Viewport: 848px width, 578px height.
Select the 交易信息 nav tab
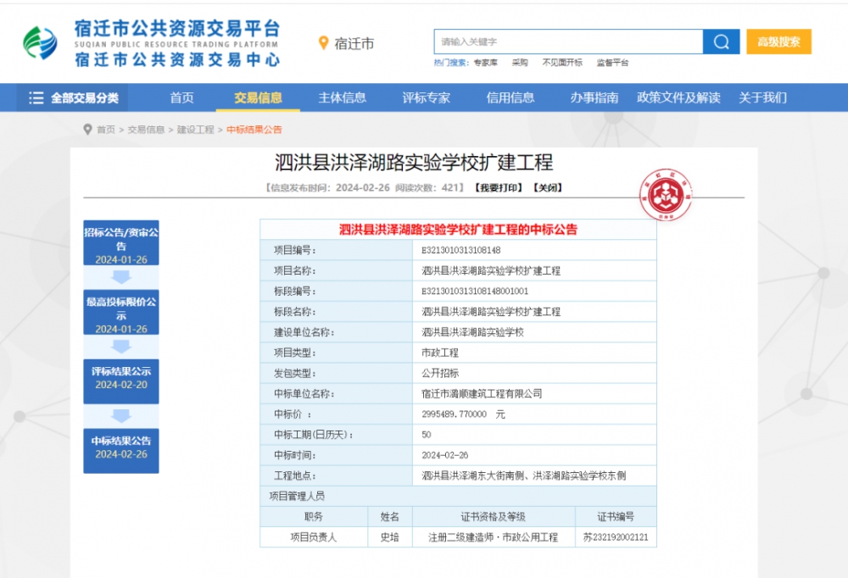258,97
